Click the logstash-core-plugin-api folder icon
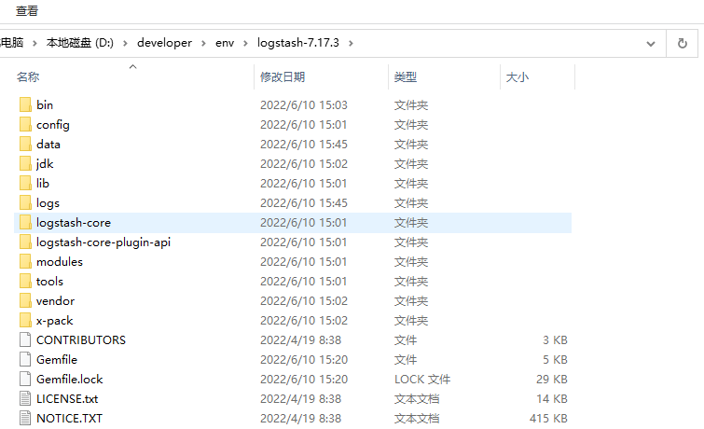The image size is (704, 429). click(25, 242)
